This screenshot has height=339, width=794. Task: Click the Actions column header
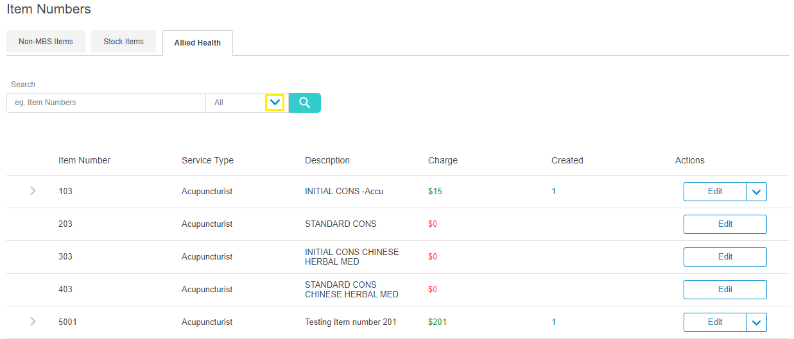coord(690,160)
